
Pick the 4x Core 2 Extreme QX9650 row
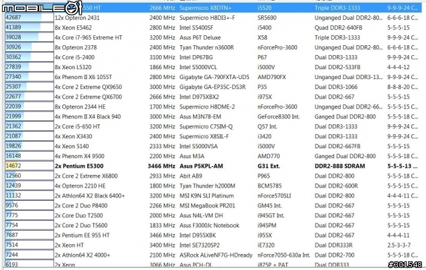click(213, 87)
